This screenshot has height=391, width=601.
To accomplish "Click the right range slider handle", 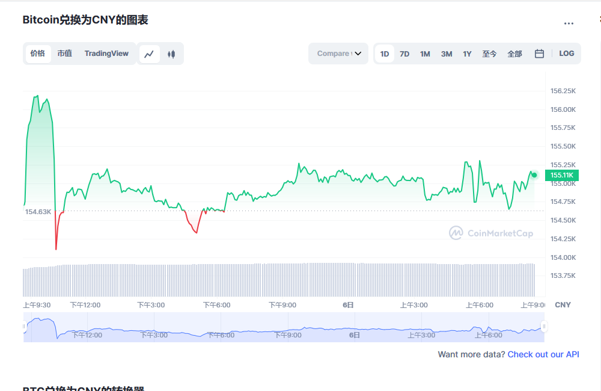I will 544,327.
